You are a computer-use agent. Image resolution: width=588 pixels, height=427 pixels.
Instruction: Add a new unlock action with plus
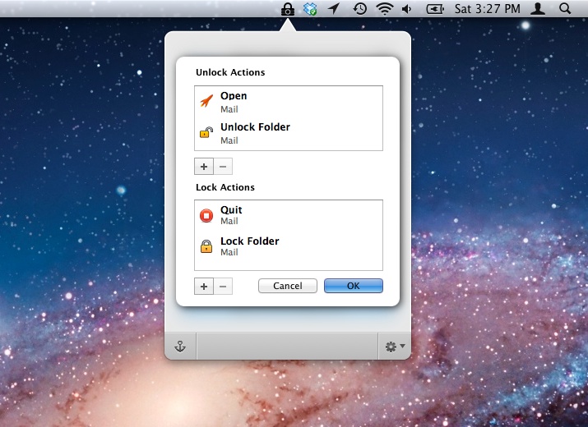pos(204,167)
